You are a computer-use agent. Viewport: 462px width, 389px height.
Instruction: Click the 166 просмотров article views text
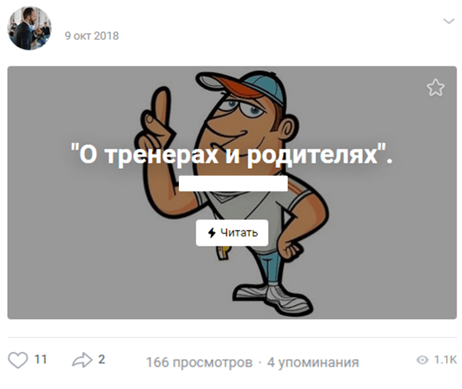(x=199, y=362)
